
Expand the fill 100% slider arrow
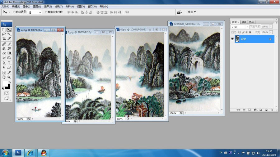tap(271, 32)
